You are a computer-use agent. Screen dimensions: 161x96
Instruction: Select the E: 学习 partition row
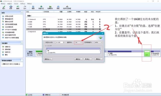(64, 24)
